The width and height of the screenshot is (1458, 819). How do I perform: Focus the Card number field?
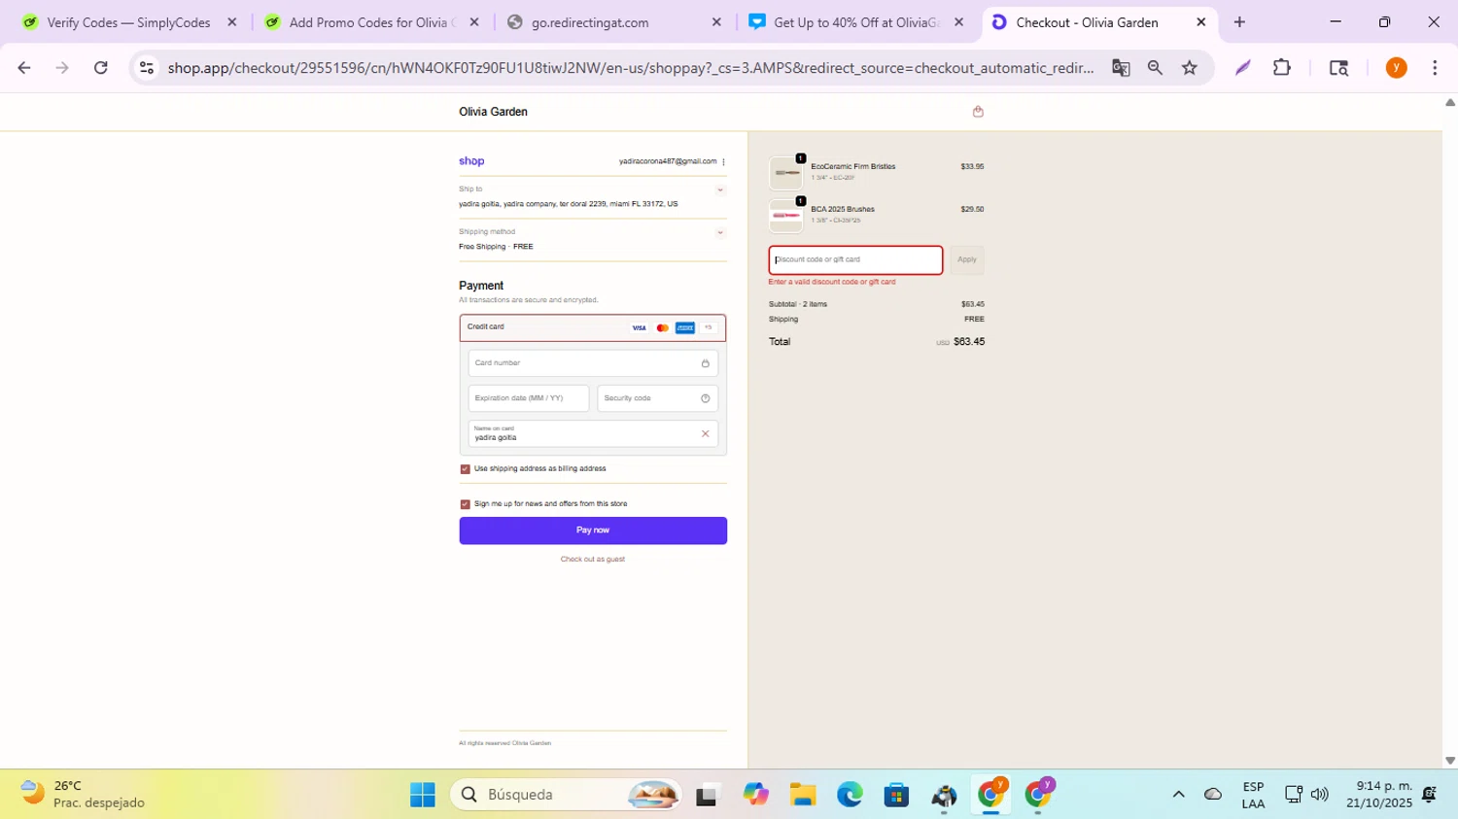tap(593, 363)
